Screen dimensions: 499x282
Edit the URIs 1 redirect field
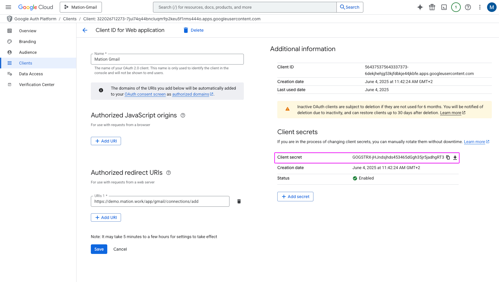point(160,201)
